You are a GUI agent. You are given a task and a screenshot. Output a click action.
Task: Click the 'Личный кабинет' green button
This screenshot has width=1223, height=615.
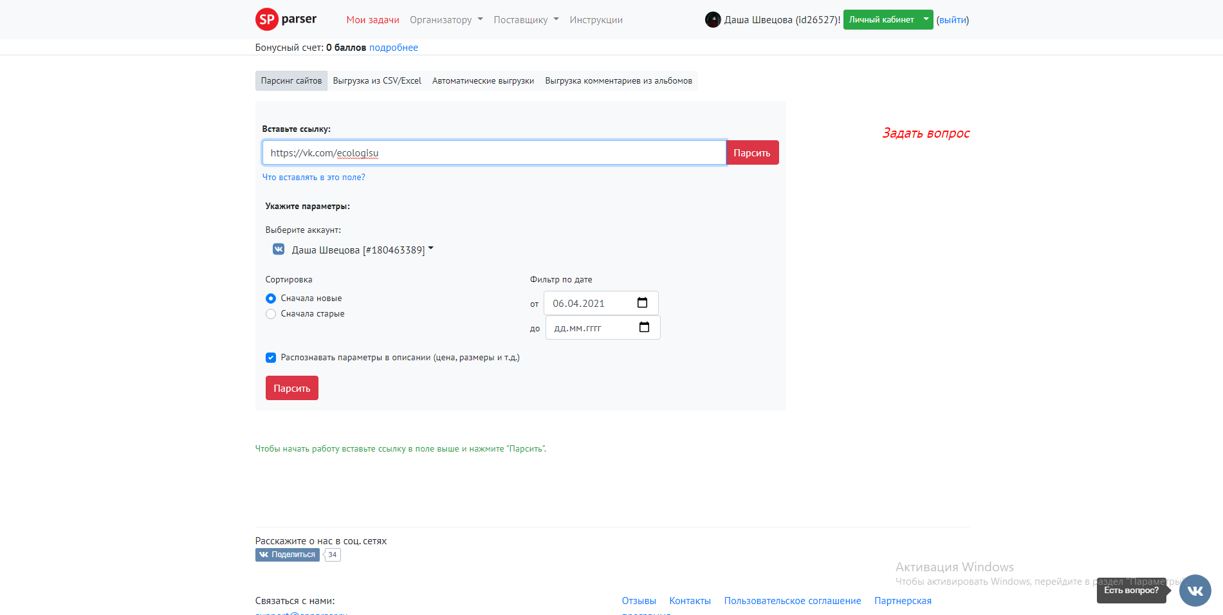881,19
